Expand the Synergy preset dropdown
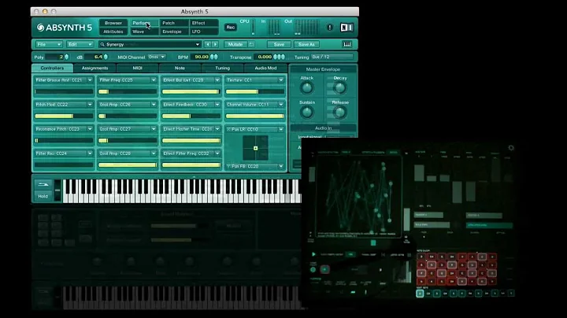The image size is (567, 318). (x=198, y=44)
